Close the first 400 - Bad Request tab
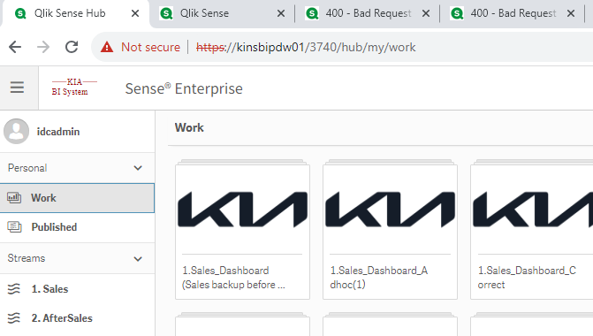Image resolution: width=593 pixels, height=336 pixels. 426,13
